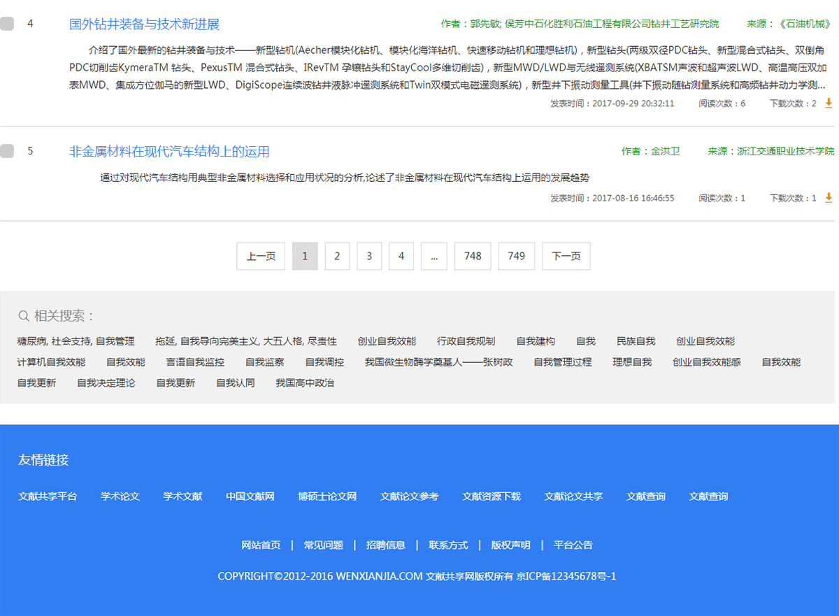Go to previous page 上一页
Image resolution: width=839 pixels, height=616 pixels.
[x=261, y=256]
